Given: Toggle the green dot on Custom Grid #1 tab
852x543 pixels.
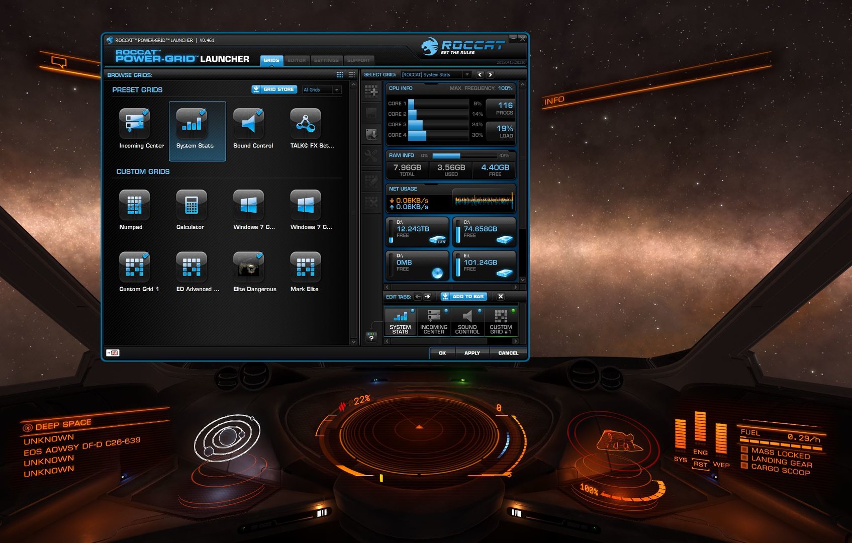Looking at the screenshot, I should click(513, 311).
